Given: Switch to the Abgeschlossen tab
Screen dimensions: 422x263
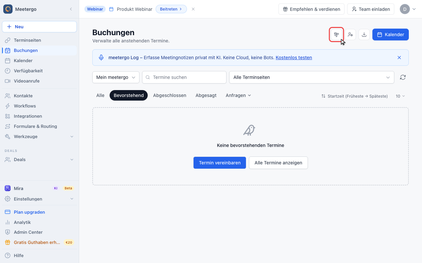Looking at the screenshot, I should 169,95.
